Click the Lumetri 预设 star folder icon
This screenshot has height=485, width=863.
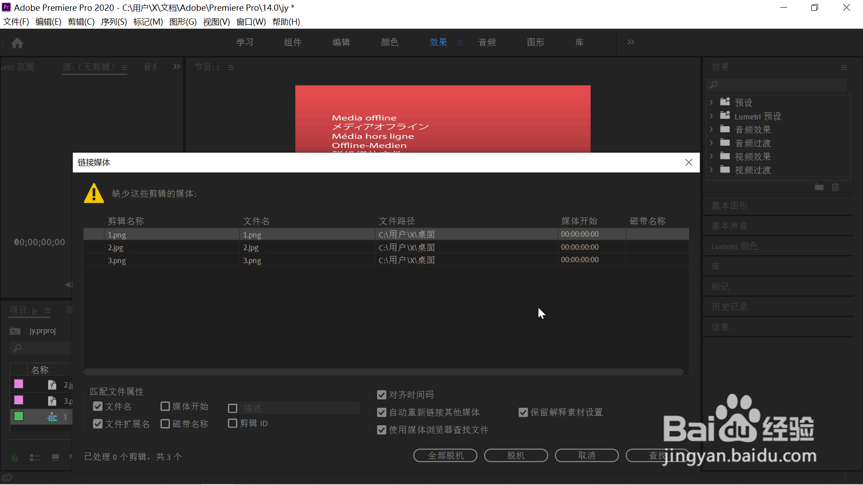[725, 115]
